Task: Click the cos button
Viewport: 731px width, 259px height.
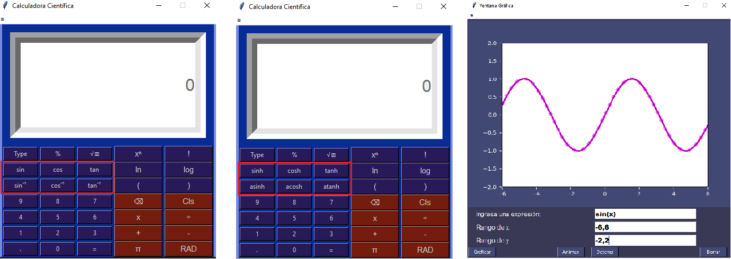Action: pos(58,170)
